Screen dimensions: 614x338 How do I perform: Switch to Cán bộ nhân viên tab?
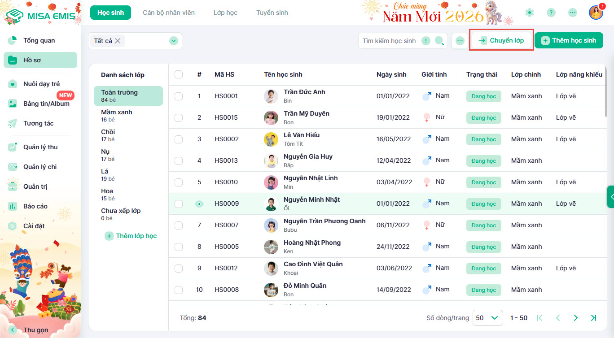[x=169, y=13]
